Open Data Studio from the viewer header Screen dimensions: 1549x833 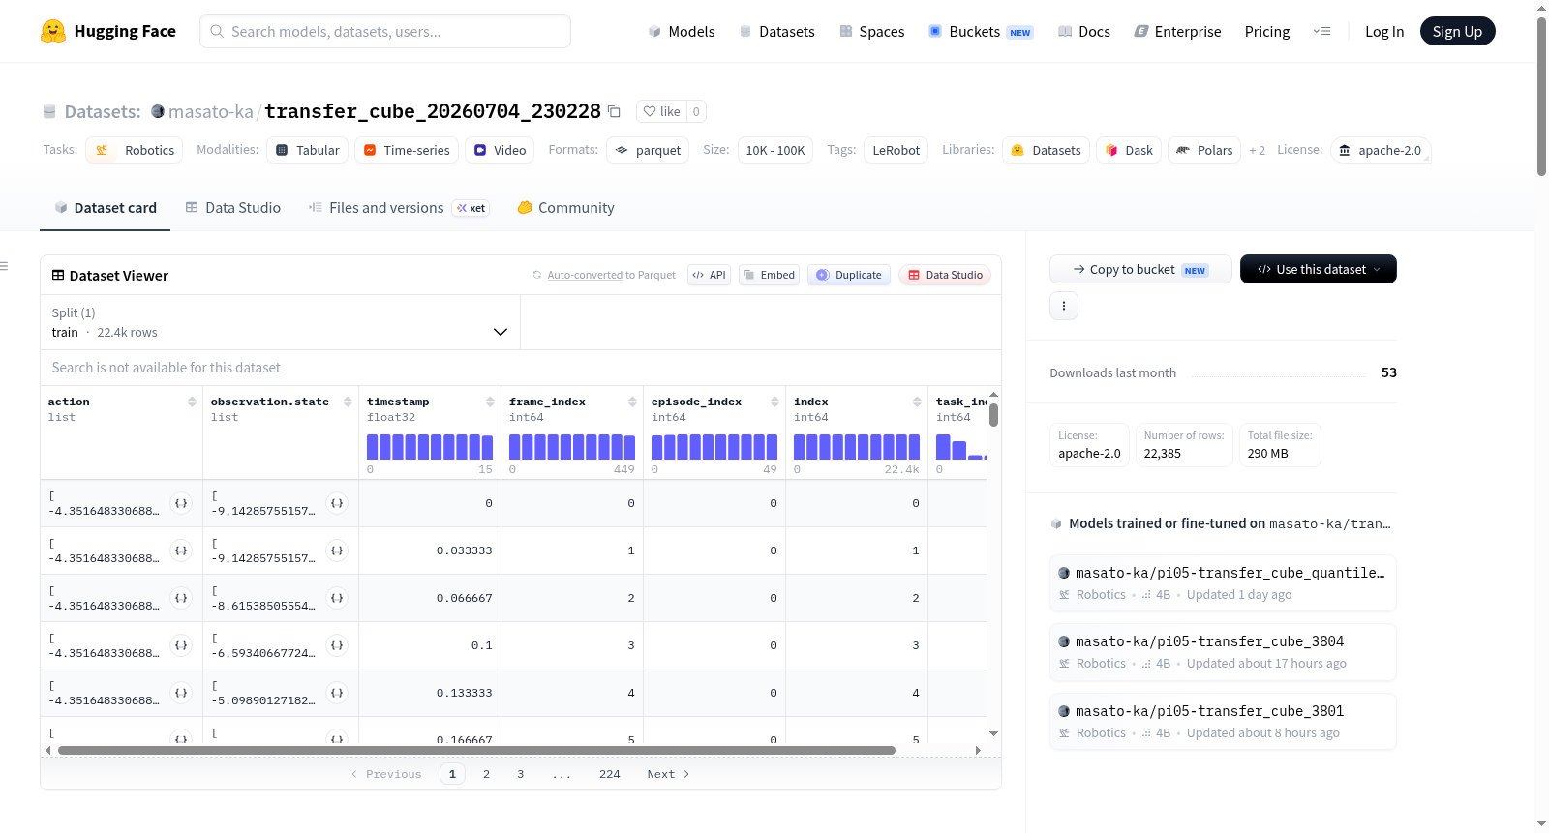[x=945, y=275]
